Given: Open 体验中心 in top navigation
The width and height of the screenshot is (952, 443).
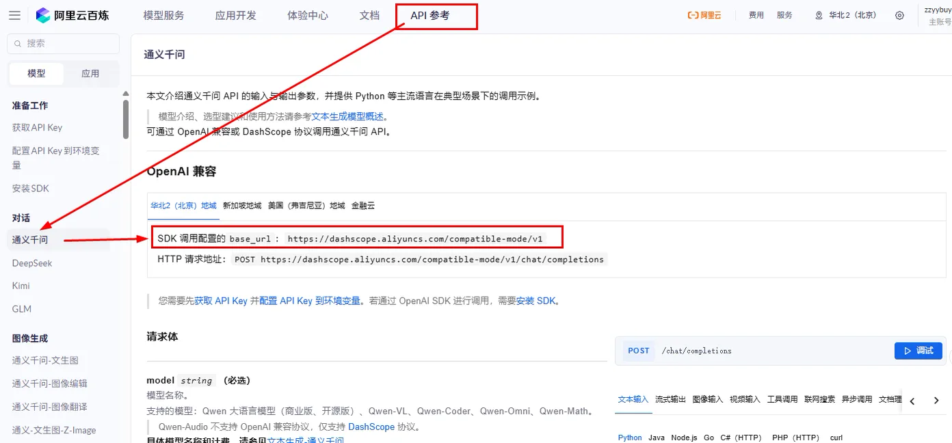Looking at the screenshot, I should point(308,15).
